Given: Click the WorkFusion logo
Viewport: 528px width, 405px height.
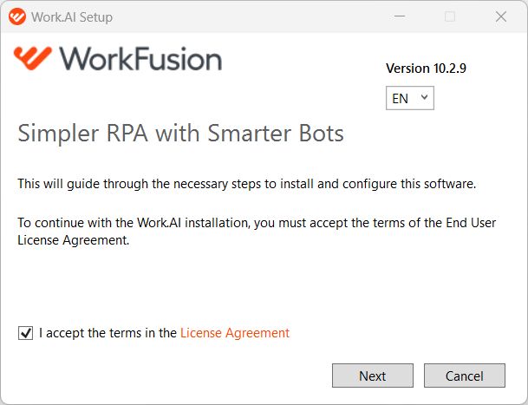Looking at the screenshot, I should (x=118, y=59).
